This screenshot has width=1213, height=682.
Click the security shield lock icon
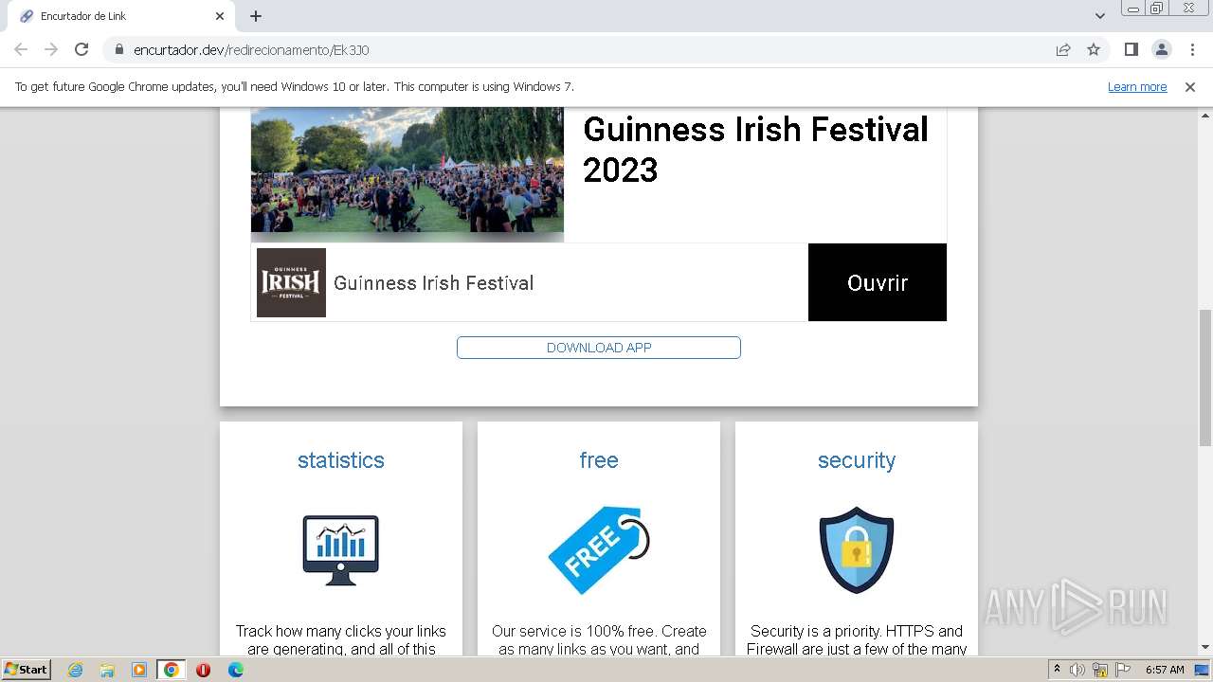click(857, 549)
